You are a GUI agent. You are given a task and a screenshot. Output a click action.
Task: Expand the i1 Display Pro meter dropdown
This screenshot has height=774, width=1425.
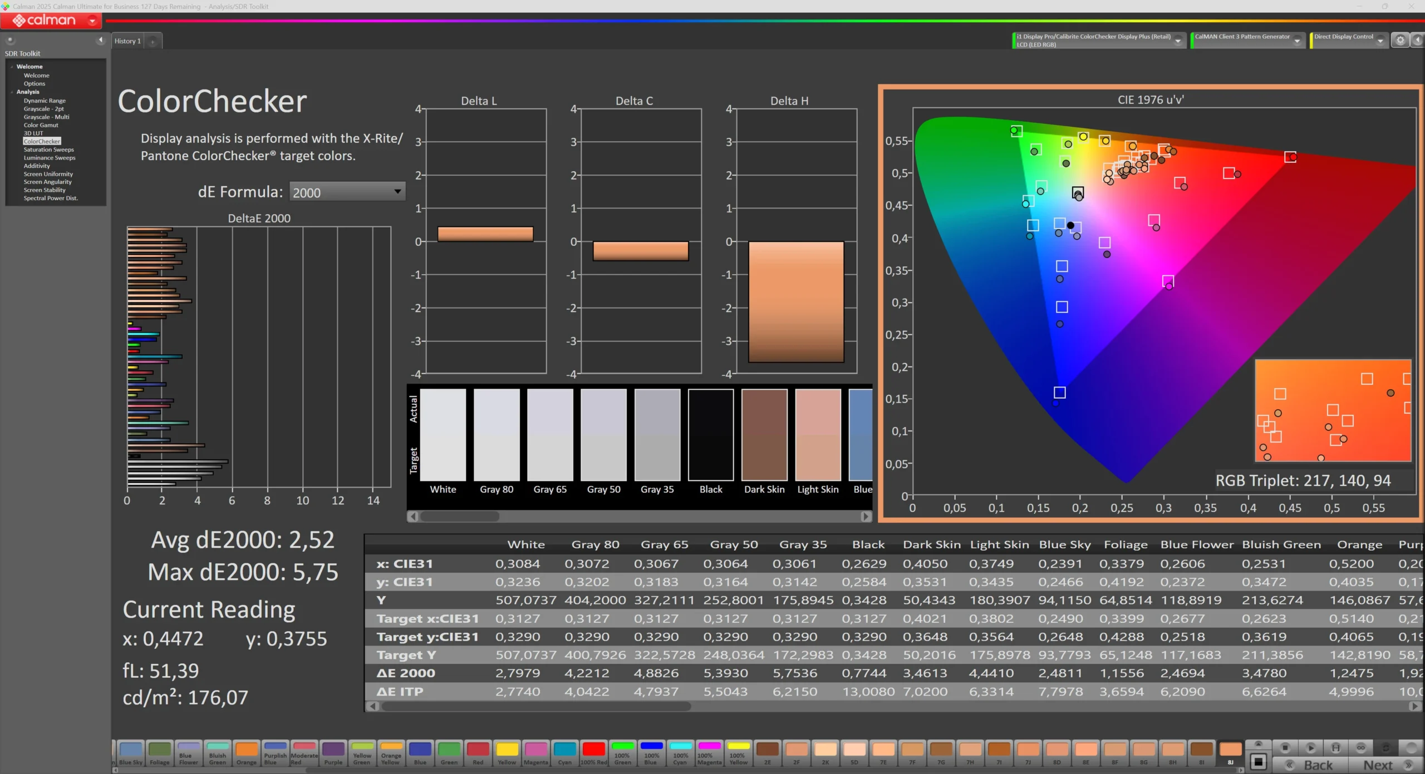coord(1178,41)
